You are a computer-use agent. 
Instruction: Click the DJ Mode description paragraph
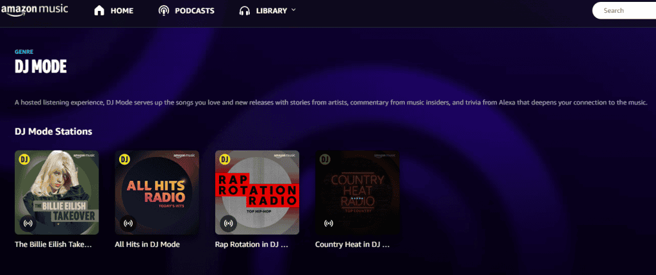[331, 102]
